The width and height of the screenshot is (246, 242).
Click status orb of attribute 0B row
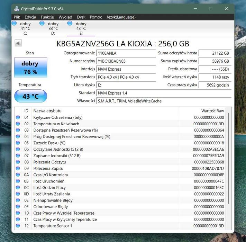click(18, 181)
